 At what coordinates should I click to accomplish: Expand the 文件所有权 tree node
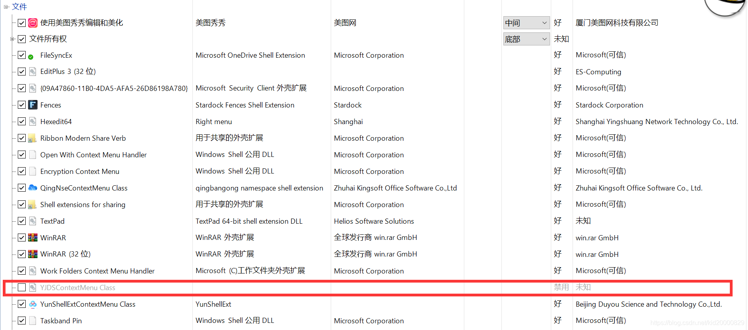(12, 39)
